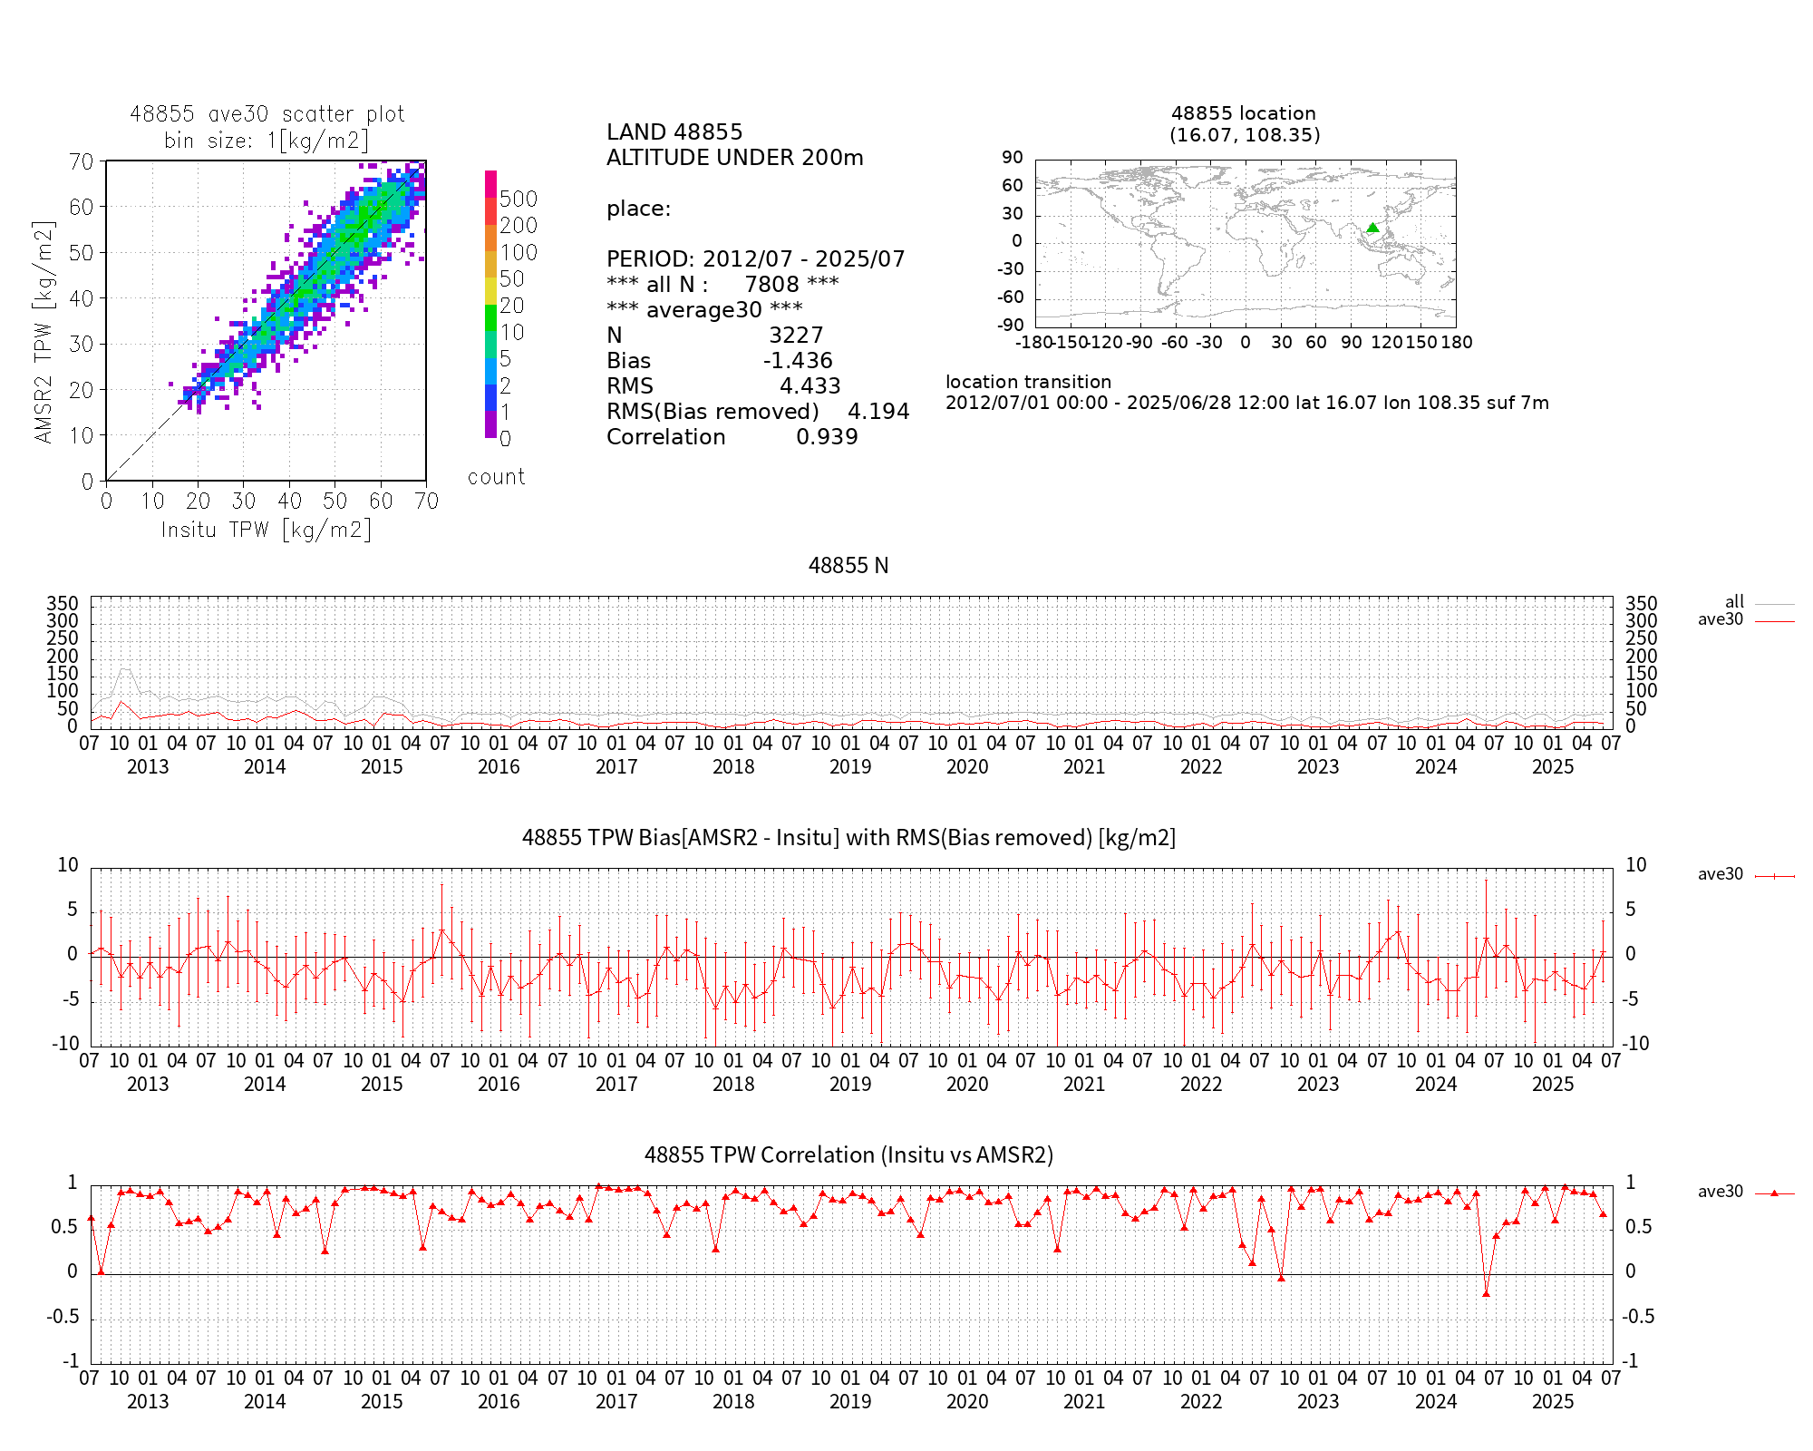Screen dimensions: 1813x1451
Task: Click the location transition date range line
Action: coord(1247,403)
